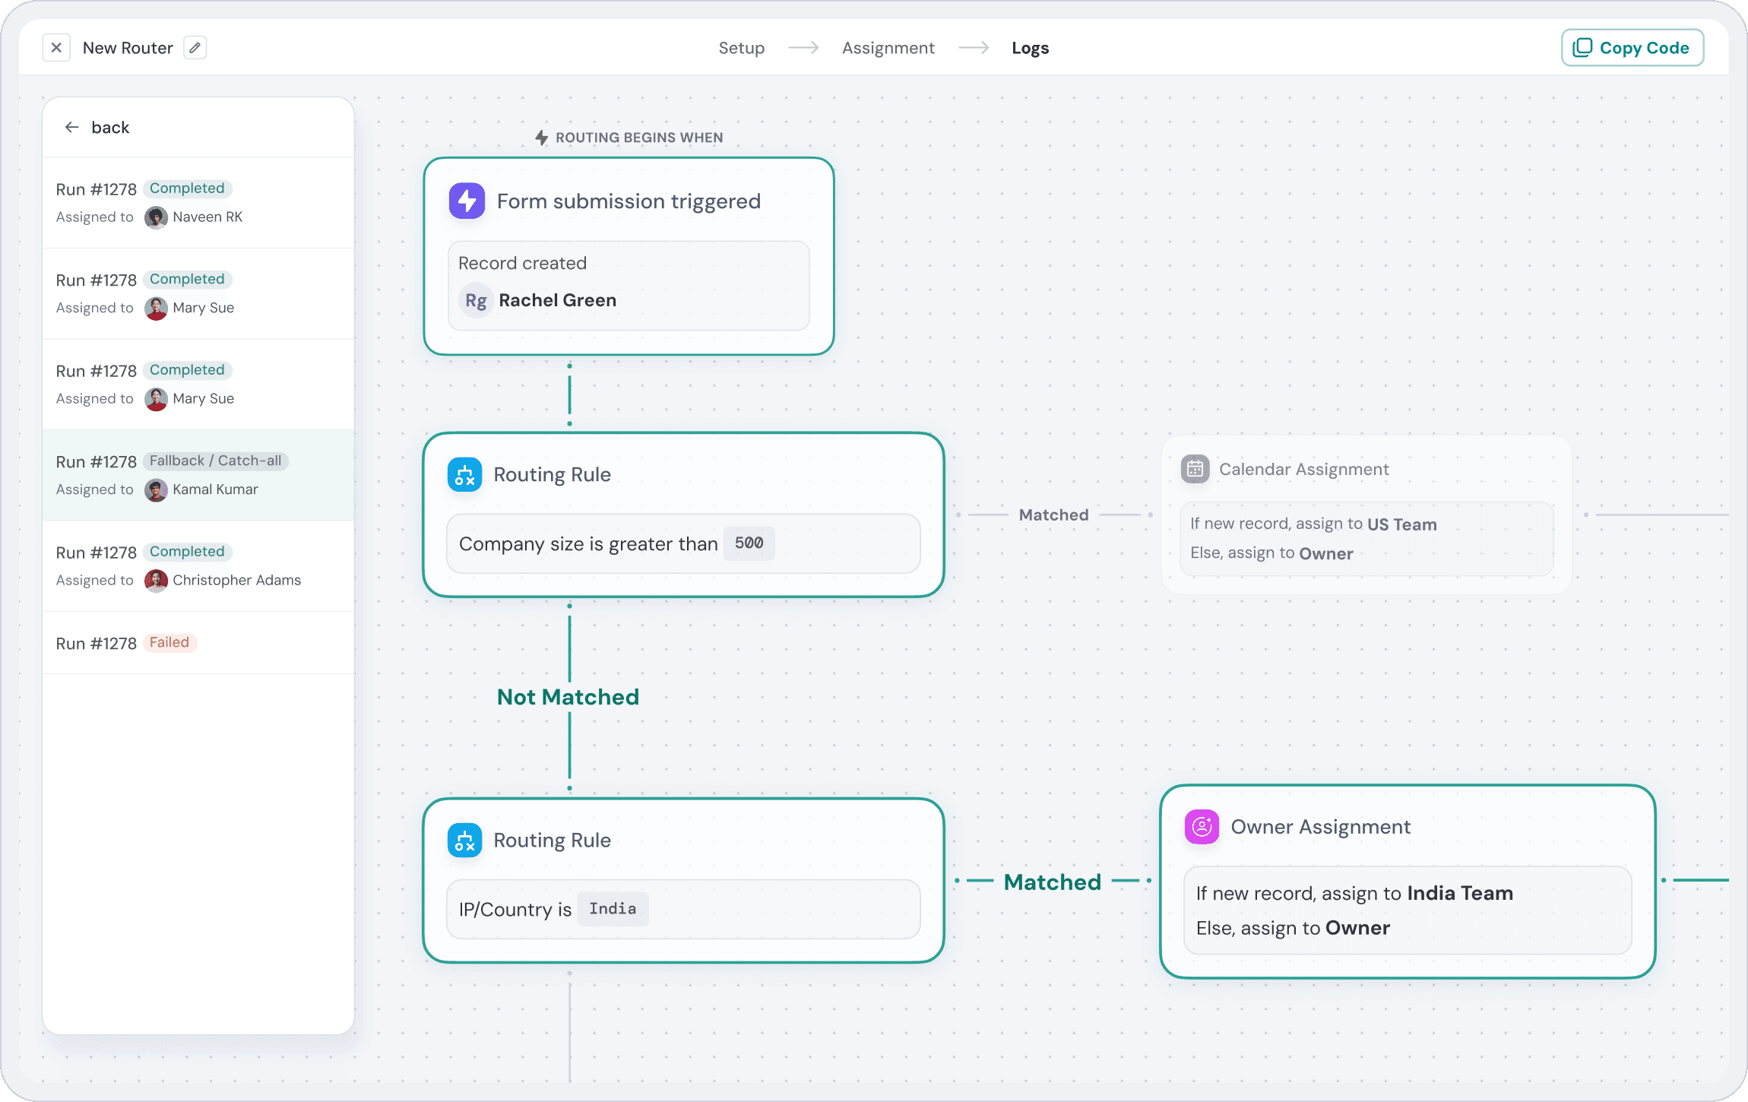Image resolution: width=1748 pixels, height=1102 pixels.
Task: Click the first Routing Rule icon
Action: 464,475
